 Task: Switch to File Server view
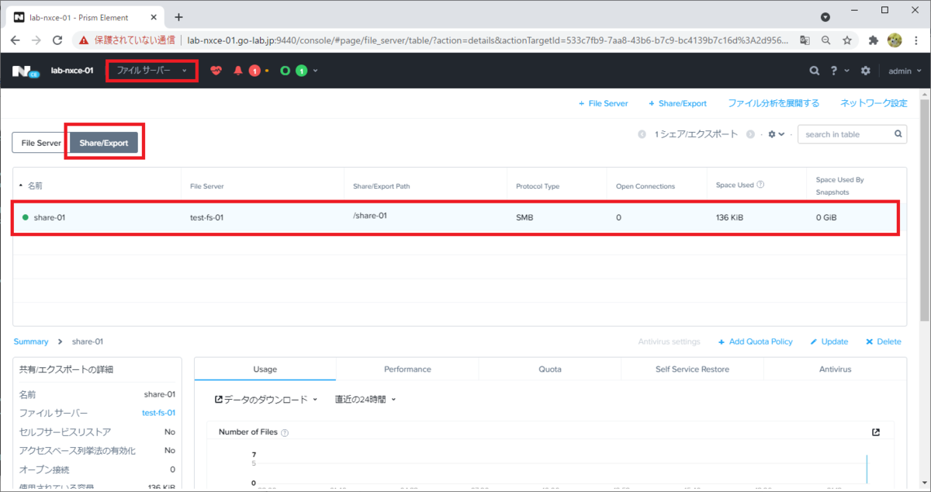pos(40,143)
